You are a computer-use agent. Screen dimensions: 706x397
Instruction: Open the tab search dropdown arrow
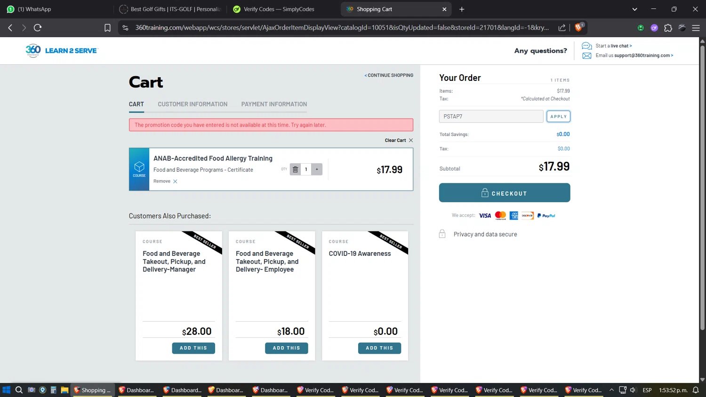pos(634,9)
